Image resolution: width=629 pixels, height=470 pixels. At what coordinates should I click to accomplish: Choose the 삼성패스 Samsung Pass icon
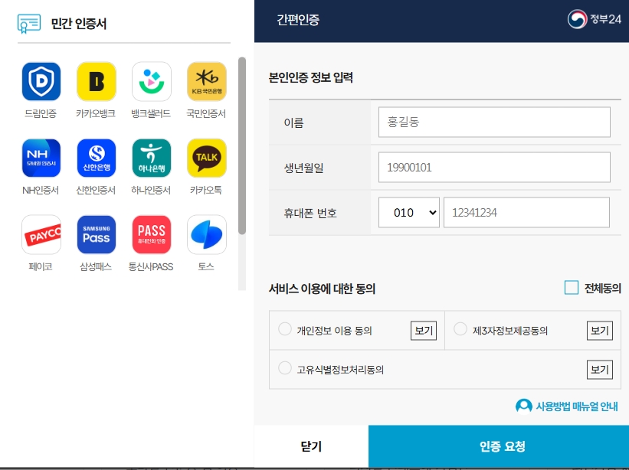pyautogui.click(x=97, y=234)
